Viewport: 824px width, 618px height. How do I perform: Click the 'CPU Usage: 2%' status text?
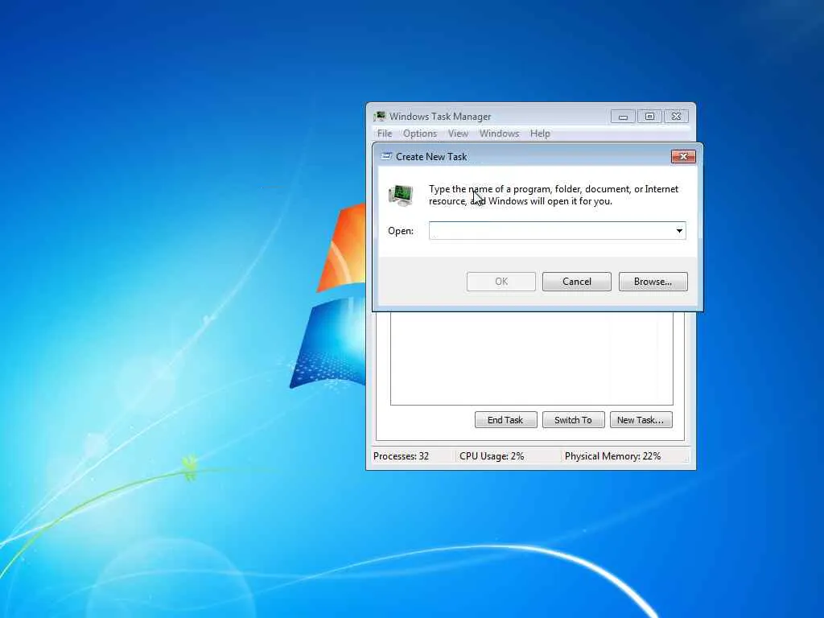tap(492, 456)
